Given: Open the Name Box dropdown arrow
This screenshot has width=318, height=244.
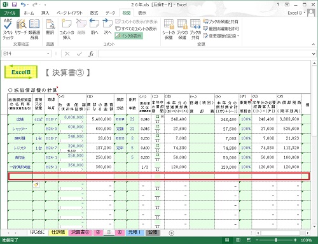Looking at the screenshot, I should tap(48, 54).
